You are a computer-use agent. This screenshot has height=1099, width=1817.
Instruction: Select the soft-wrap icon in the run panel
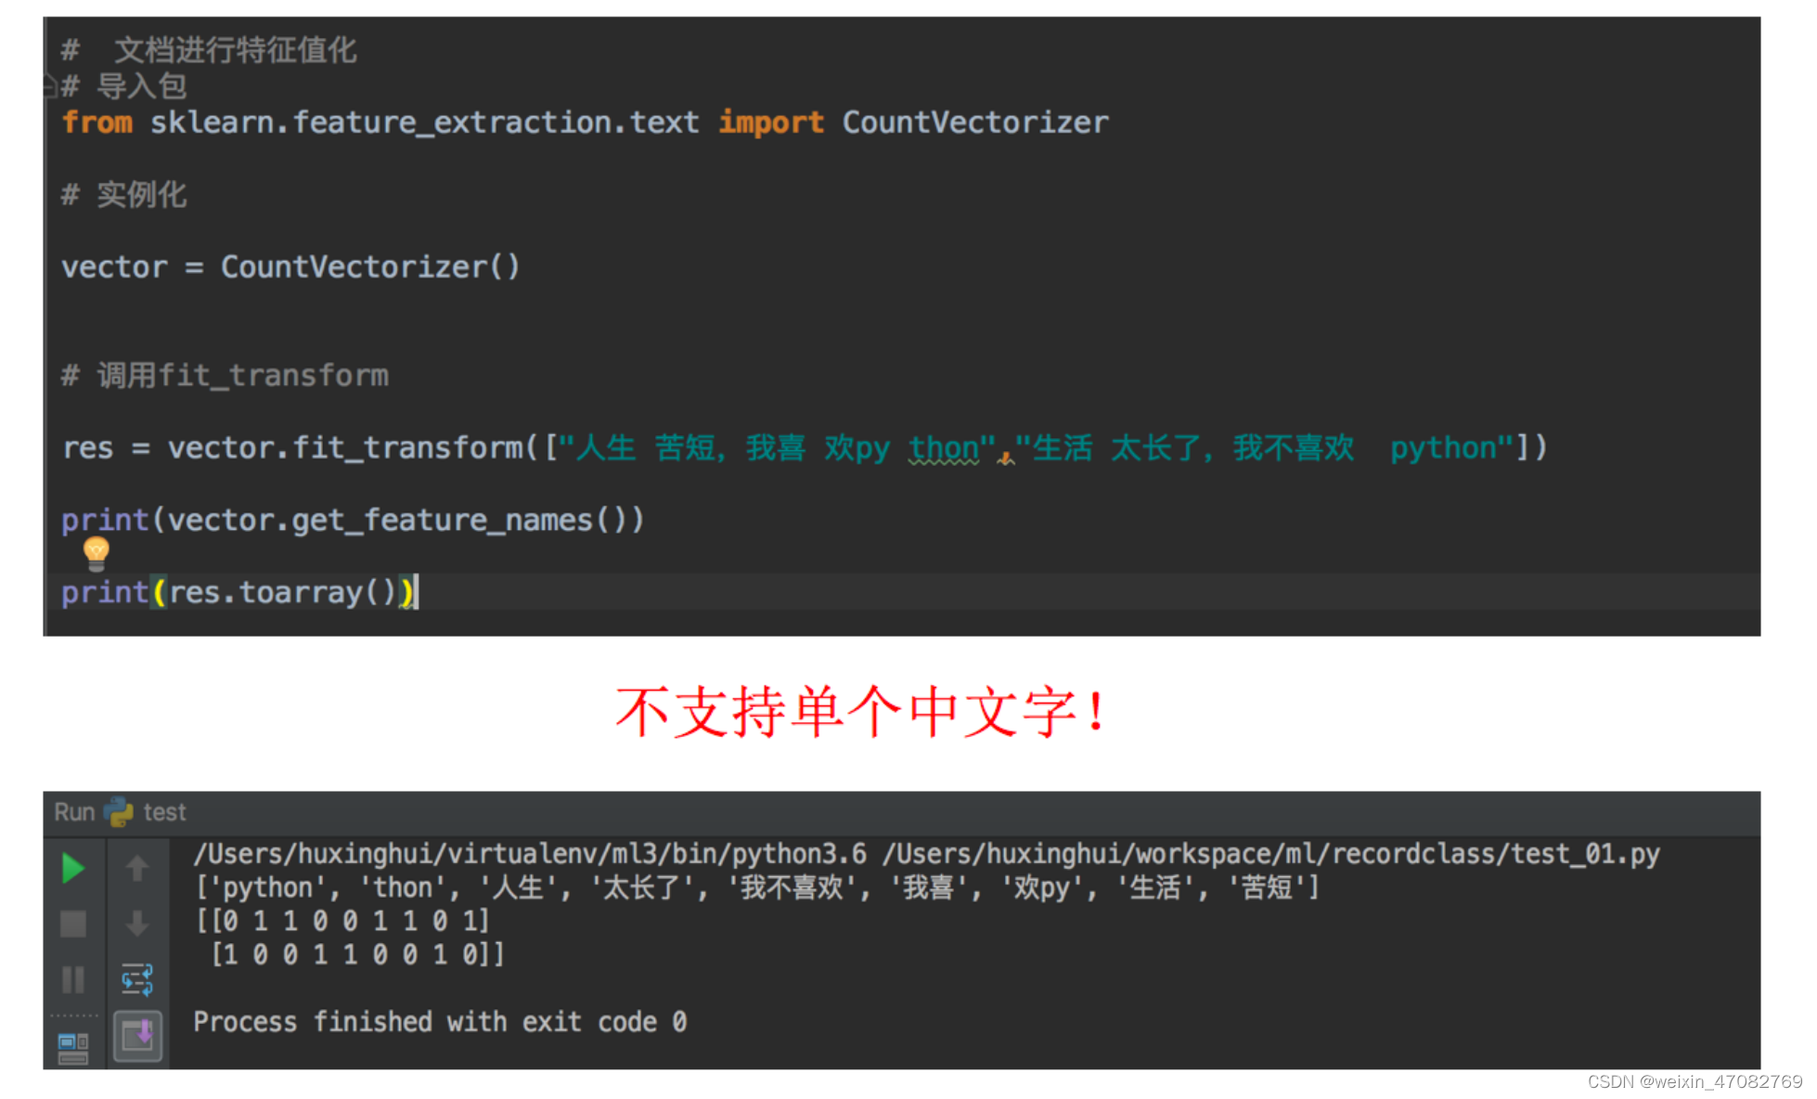click(x=137, y=977)
